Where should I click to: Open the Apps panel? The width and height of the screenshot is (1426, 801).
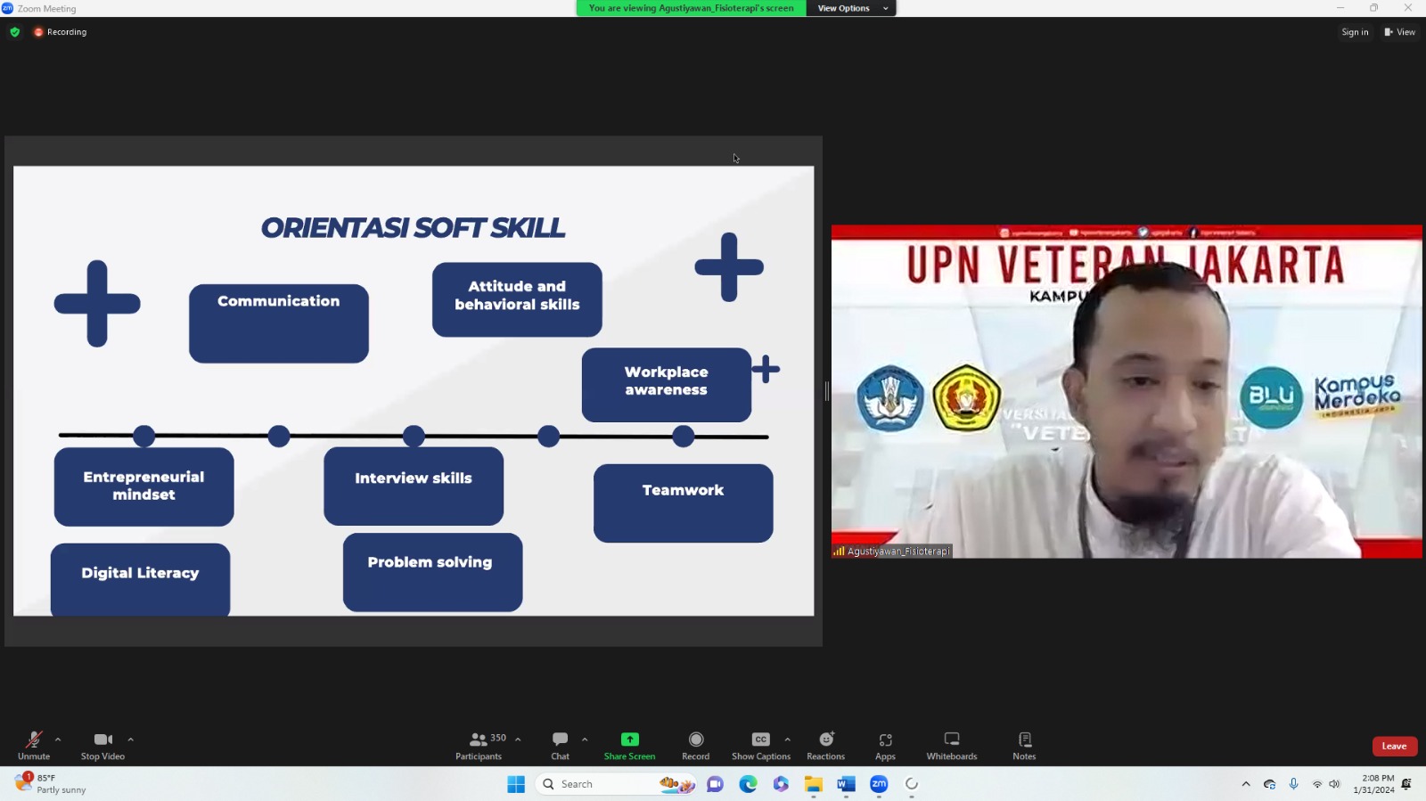coord(885,745)
